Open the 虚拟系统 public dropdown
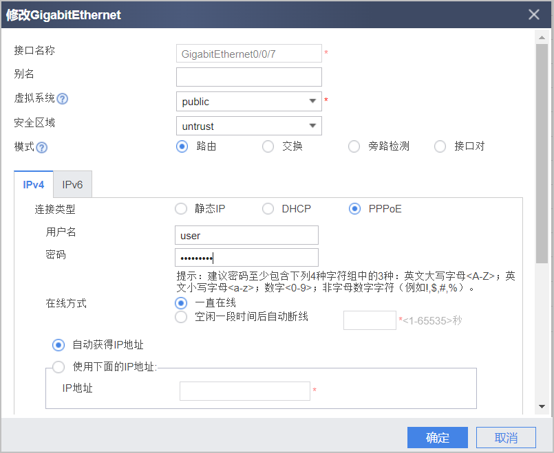Viewport: 554px width, 453px height. point(248,102)
